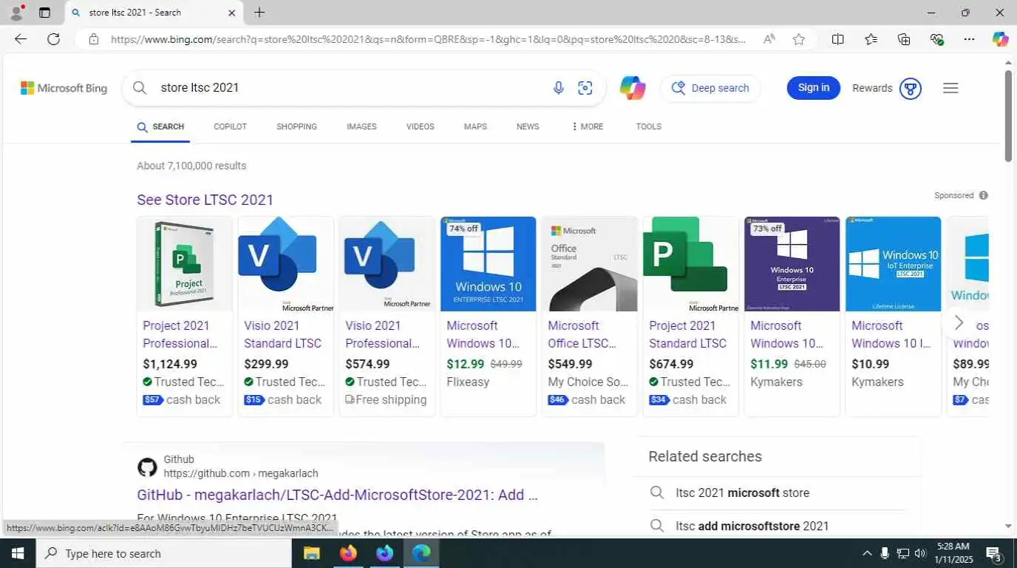Viewport: 1017px width, 568px height.
Task: Search related 'ltsc add microsoftstore 2021'
Action: point(752,526)
